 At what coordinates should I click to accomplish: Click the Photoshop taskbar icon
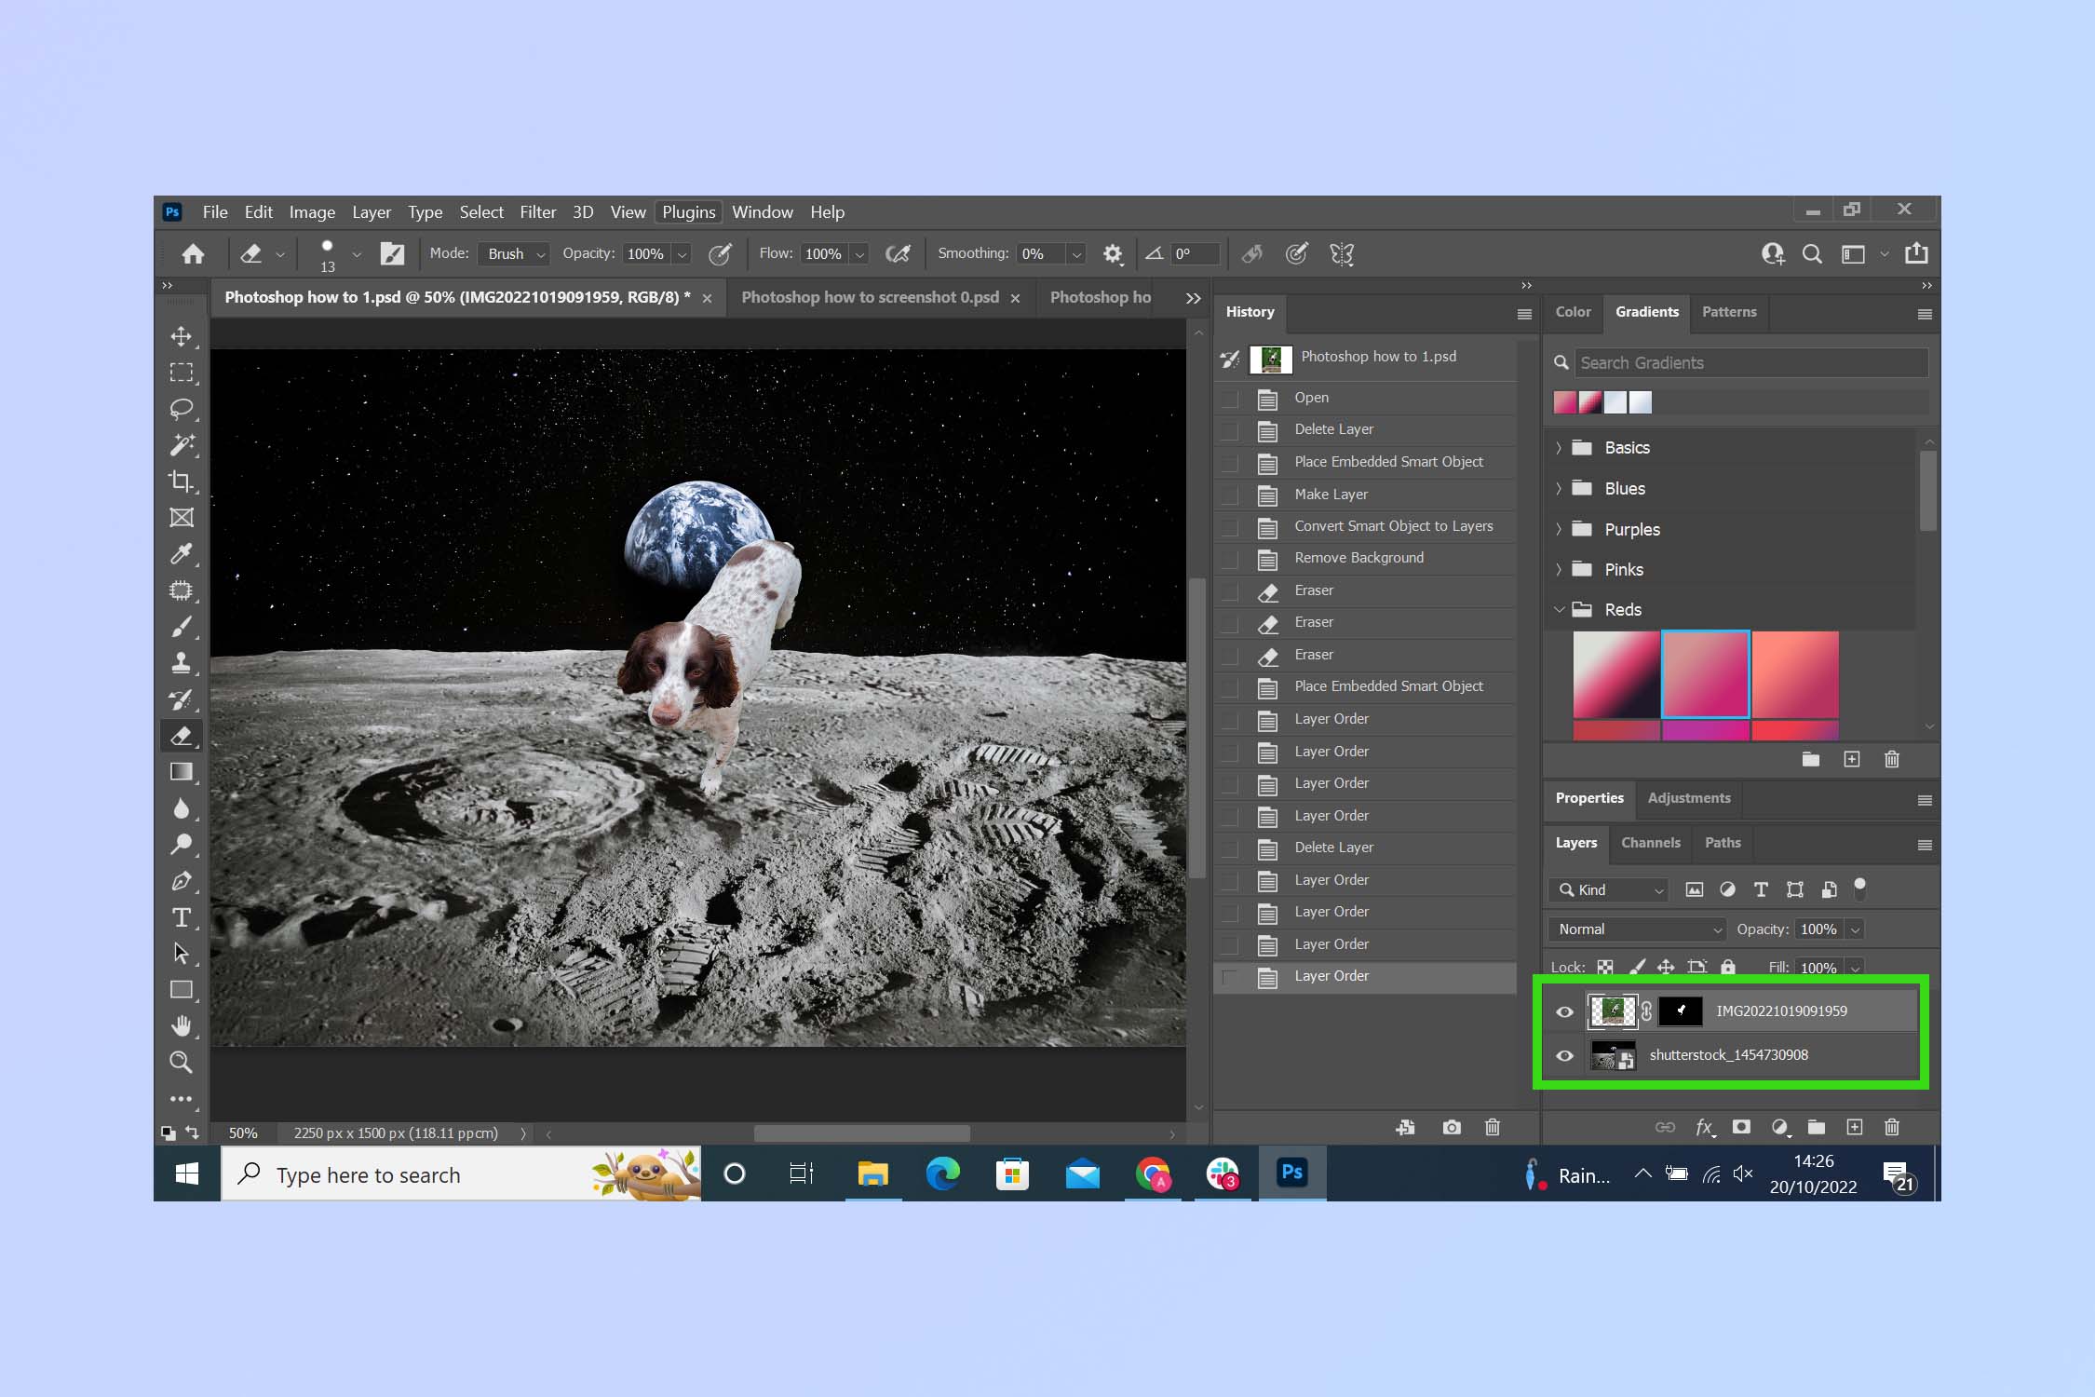[x=1292, y=1174]
